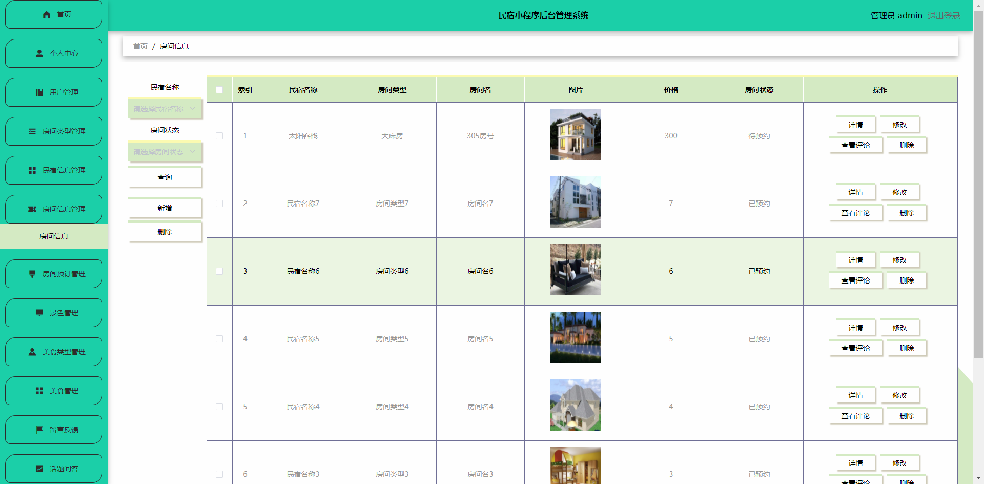Click the camera icon for 房间信息管理

tap(32, 209)
